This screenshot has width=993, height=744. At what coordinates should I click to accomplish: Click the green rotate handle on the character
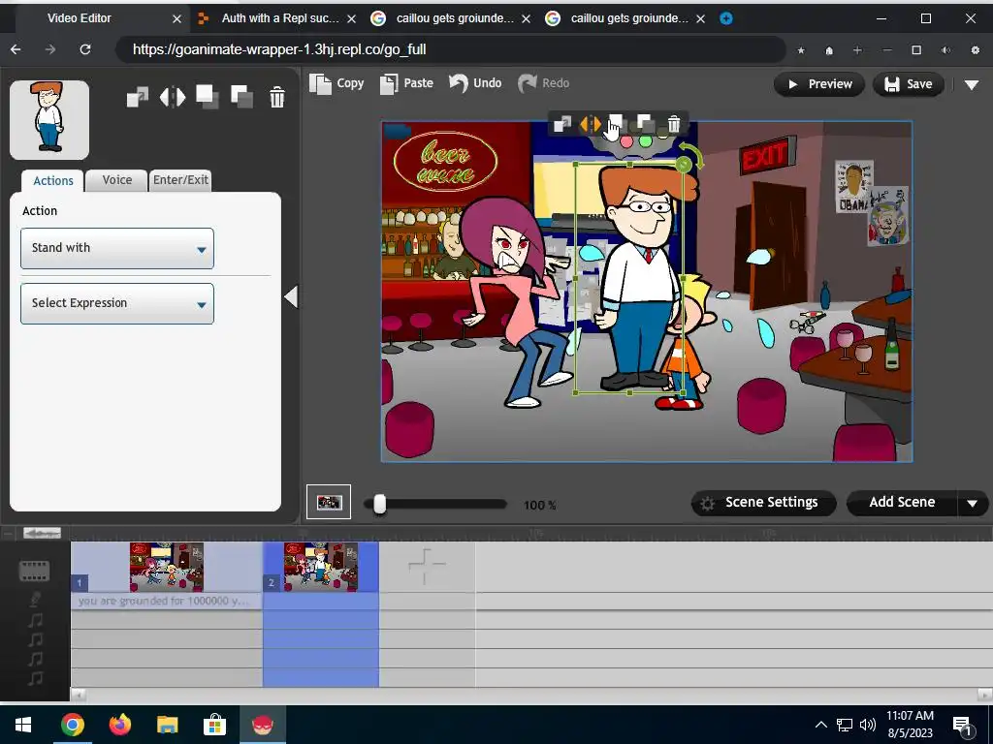pyautogui.click(x=684, y=165)
